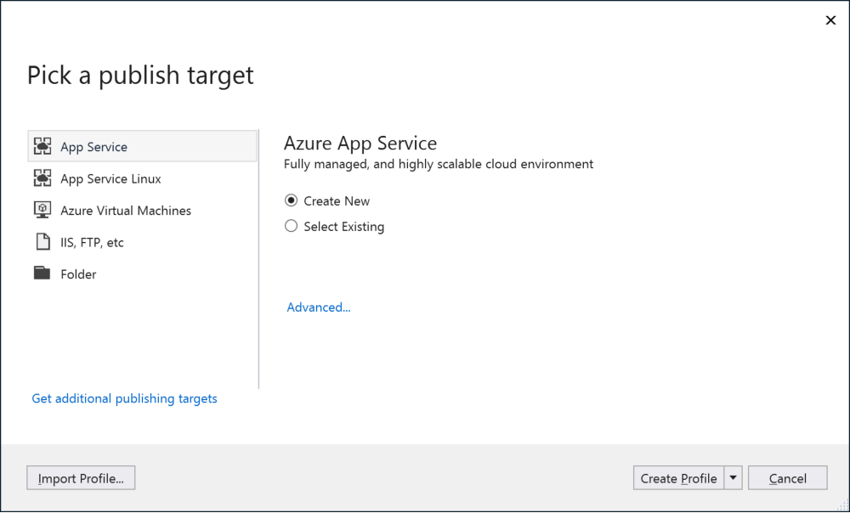Viewport: 850px width, 513px height.
Task: Select the App Service Linux target
Action: coord(110,178)
